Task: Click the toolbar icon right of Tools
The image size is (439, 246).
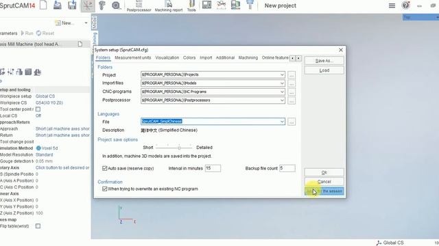Action: coord(206,5)
